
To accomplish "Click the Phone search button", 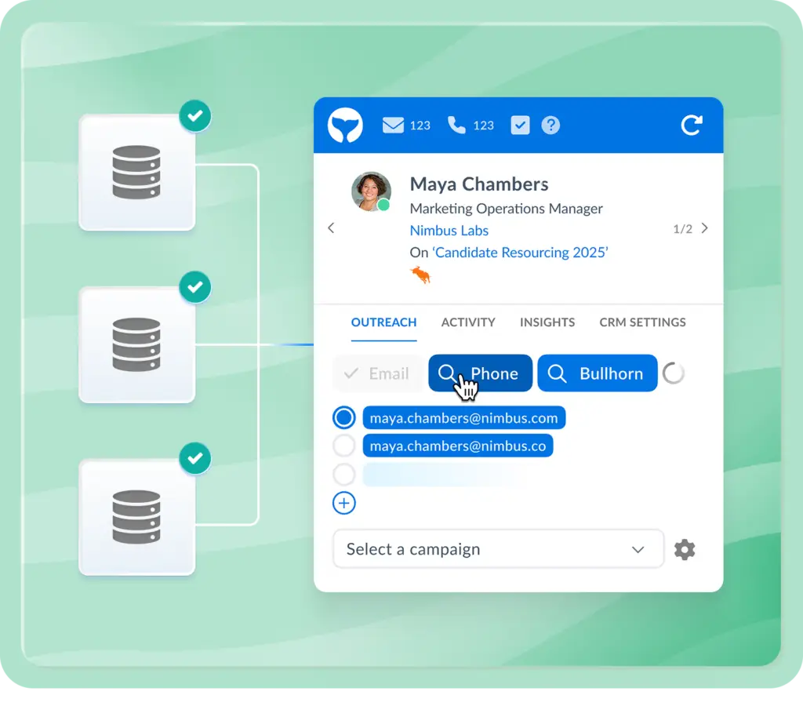I will 481,373.
